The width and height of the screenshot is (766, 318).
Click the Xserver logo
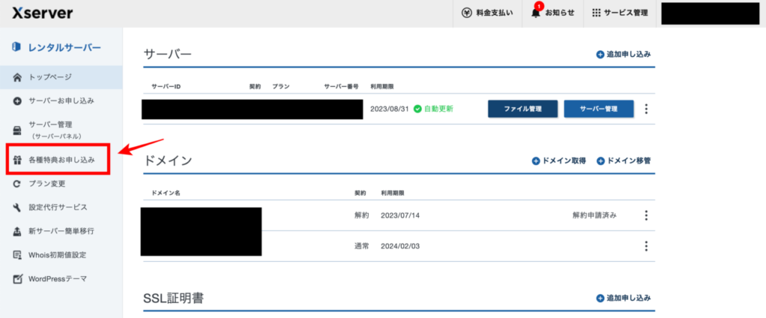coord(43,13)
